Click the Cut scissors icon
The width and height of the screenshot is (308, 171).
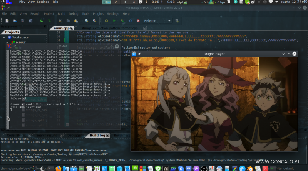click(60, 21)
